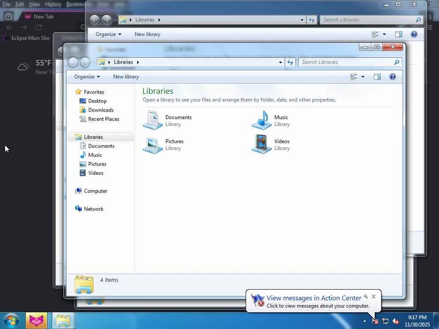Click Forward button in front Explorer window
439x329 pixels.
[85, 62]
